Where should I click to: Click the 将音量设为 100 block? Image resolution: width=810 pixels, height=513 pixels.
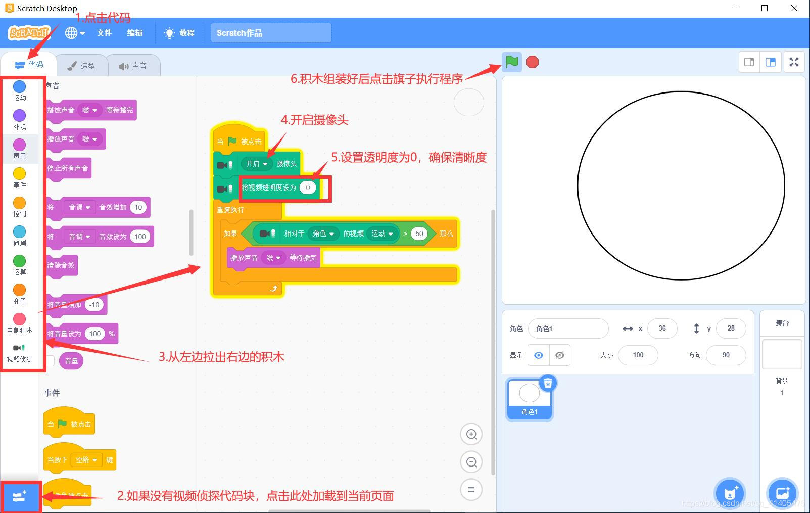click(81, 334)
